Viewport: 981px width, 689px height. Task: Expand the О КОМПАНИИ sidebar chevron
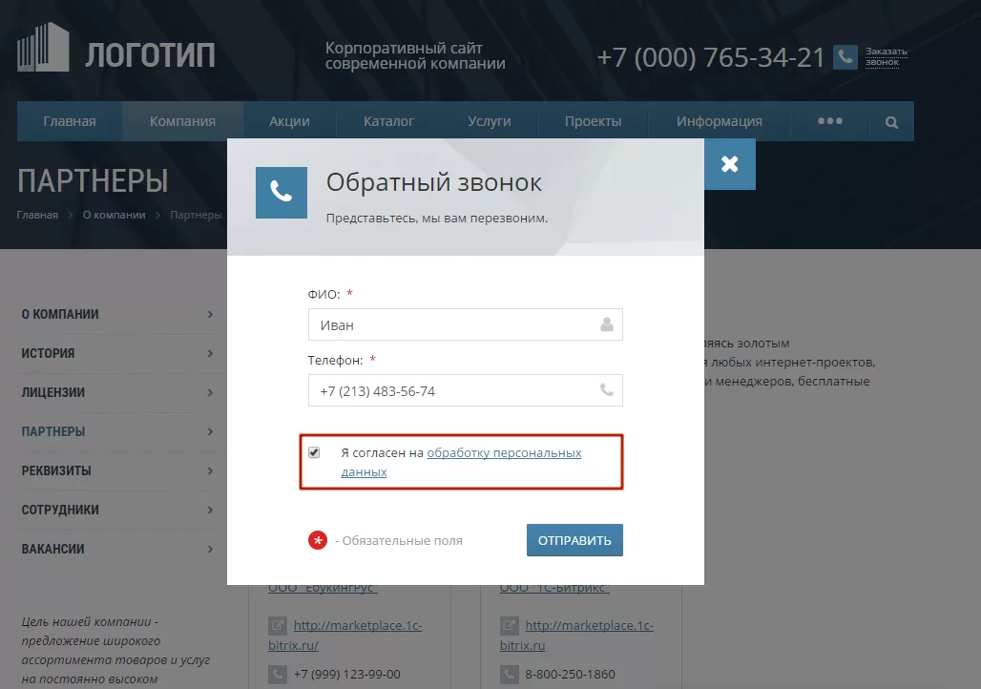pyautogui.click(x=210, y=314)
